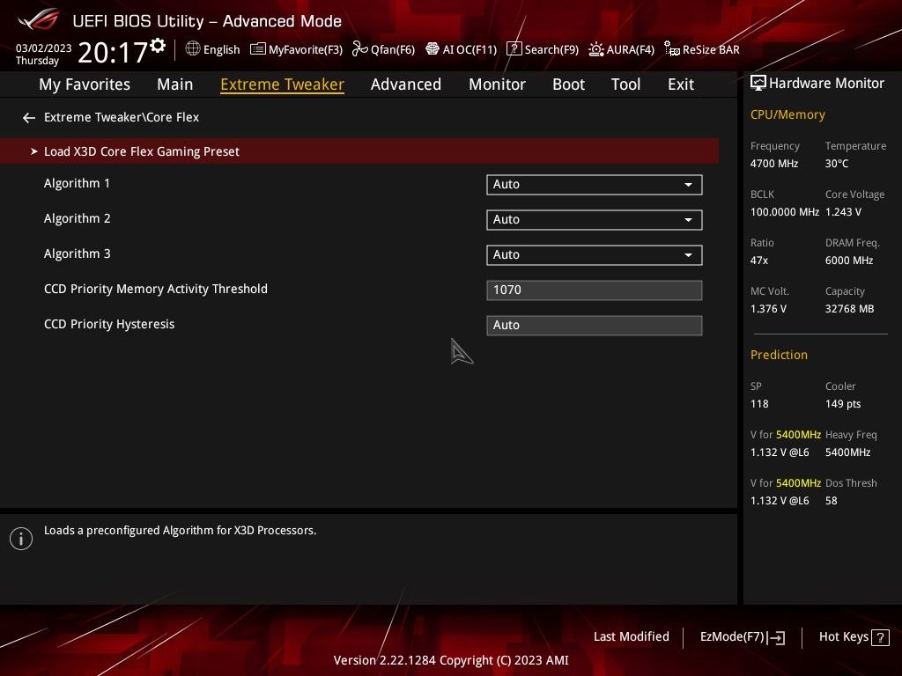Open the Algorithm 2 dropdown
902x676 pixels.
[x=595, y=219]
